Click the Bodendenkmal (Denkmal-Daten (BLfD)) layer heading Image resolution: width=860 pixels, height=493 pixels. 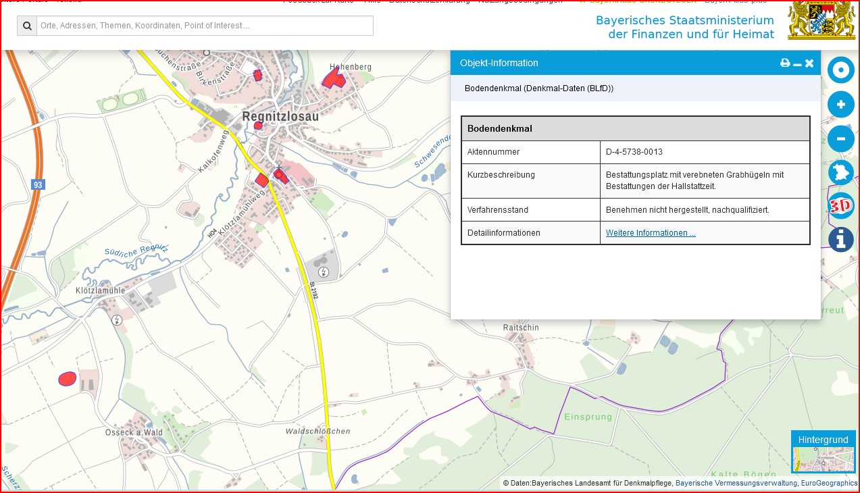[x=539, y=88]
